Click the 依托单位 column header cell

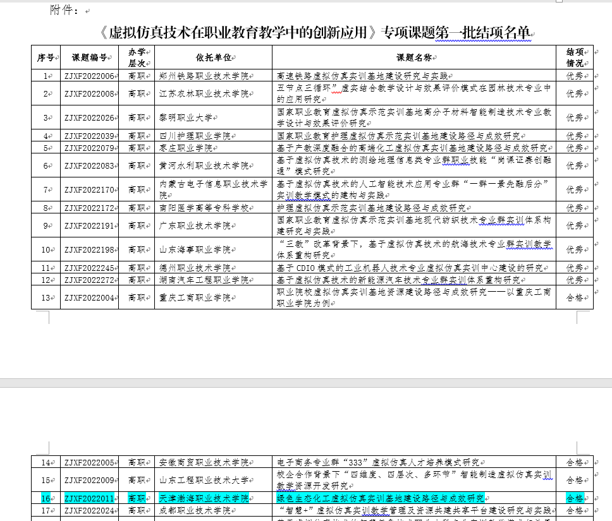click(x=213, y=57)
